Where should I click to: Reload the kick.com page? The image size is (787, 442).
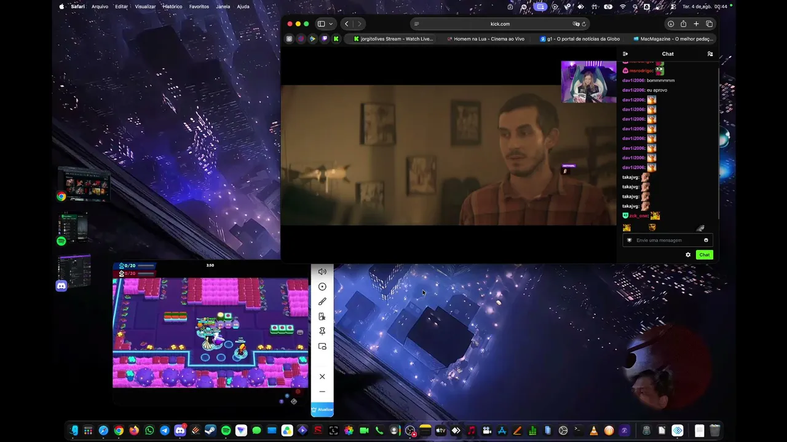(x=584, y=24)
